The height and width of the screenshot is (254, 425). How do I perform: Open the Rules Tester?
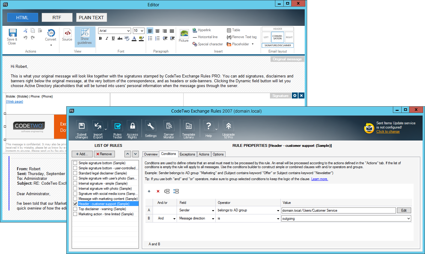tap(118, 129)
